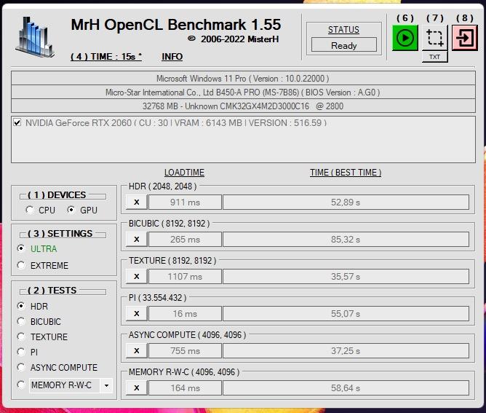Click the ASYNC COMPUTE time 37,25 s
This screenshot has width=486, height=413.
(x=346, y=350)
